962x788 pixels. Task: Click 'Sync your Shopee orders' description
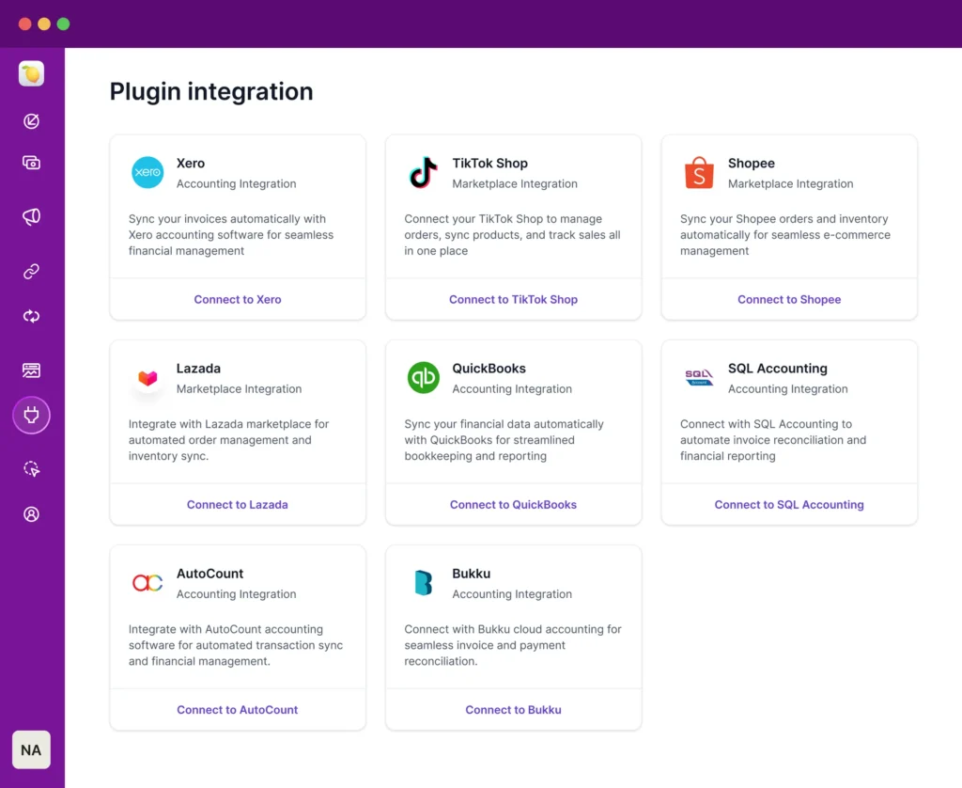(784, 235)
